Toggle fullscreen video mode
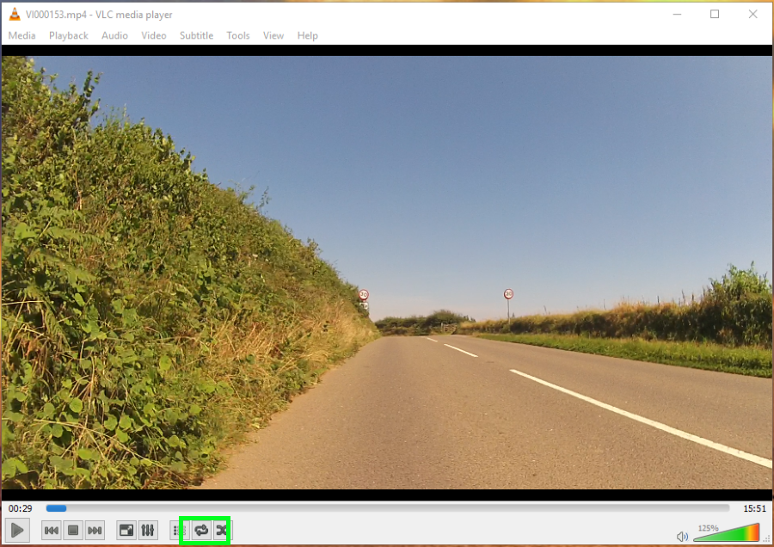This screenshot has width=774, height=547. coord(126,530)
